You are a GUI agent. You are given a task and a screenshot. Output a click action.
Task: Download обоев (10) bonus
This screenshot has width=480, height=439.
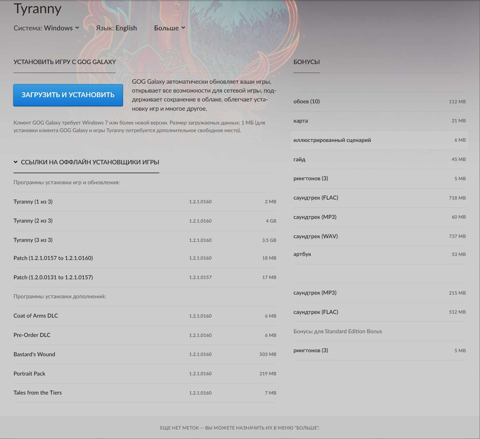380,101
